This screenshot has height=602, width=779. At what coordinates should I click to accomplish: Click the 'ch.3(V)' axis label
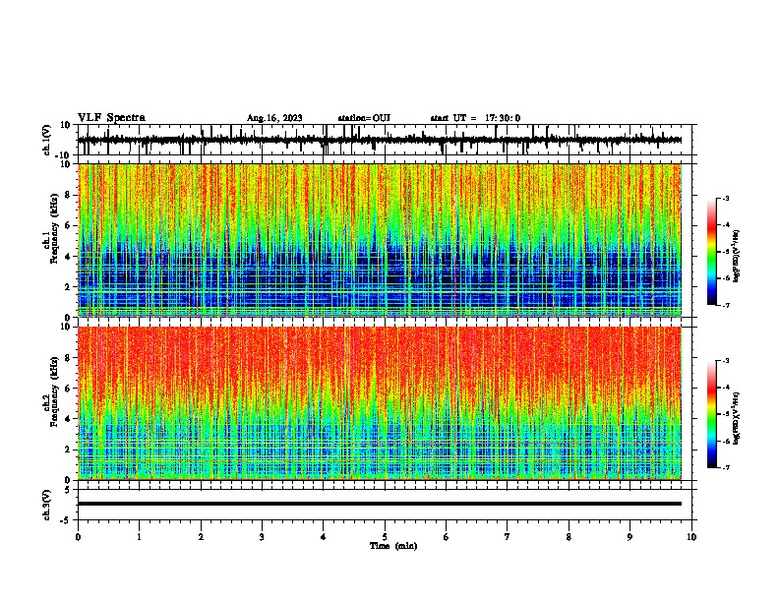(47, 505)
